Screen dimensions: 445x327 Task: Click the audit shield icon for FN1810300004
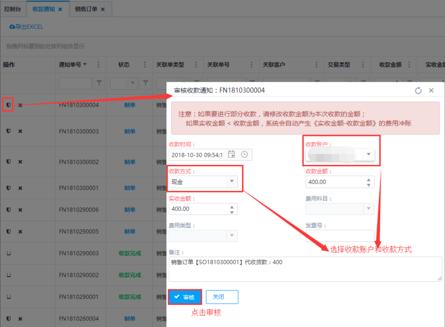coord(8,105)
